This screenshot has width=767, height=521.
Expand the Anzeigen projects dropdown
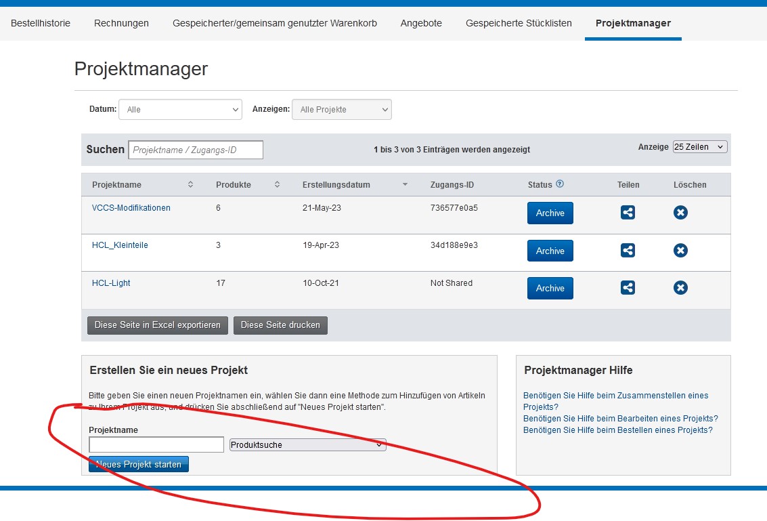[x=341, y=109]
